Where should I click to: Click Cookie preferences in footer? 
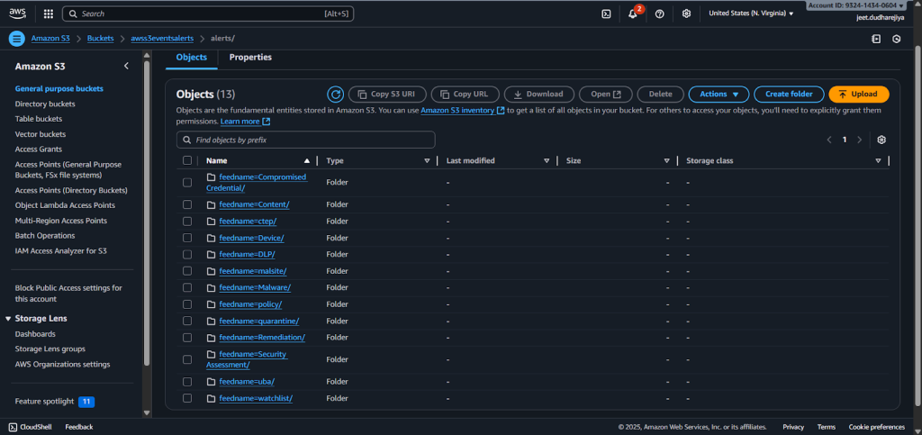tap(877, 427)
